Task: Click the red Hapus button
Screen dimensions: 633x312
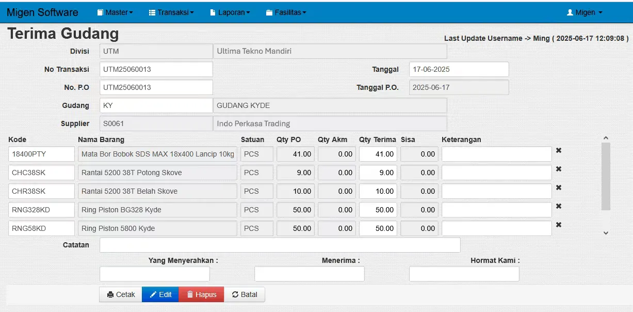Action: click(201, 294)
